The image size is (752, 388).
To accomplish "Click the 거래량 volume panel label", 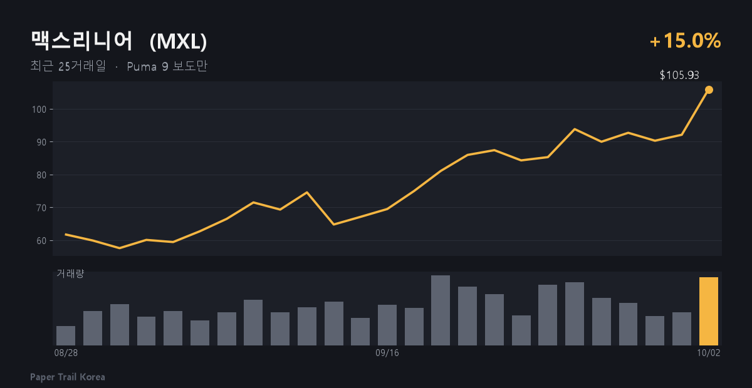I will pyautogui.click(x=70, y=273).
